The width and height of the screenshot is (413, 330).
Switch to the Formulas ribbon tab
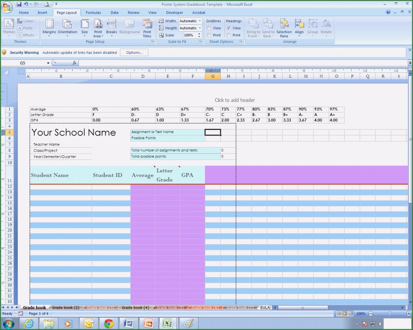click(93, 13)
